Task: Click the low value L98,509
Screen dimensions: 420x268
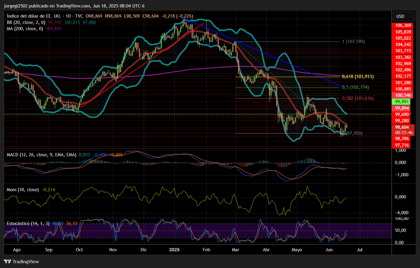Action: coord(132,16)
